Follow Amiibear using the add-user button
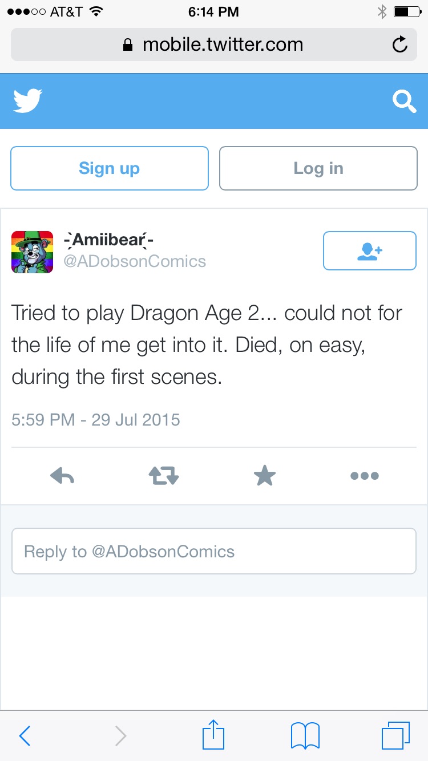 (370, 250)
